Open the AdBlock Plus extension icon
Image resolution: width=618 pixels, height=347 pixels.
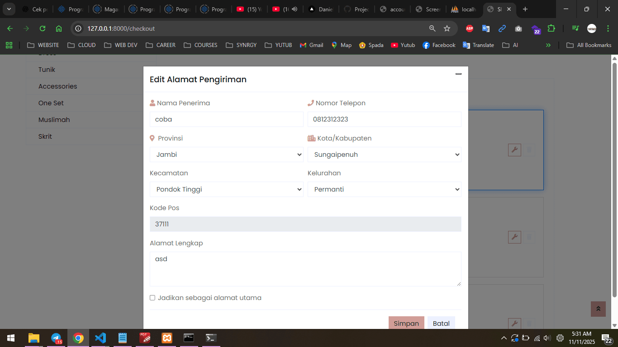click(470, 28)
